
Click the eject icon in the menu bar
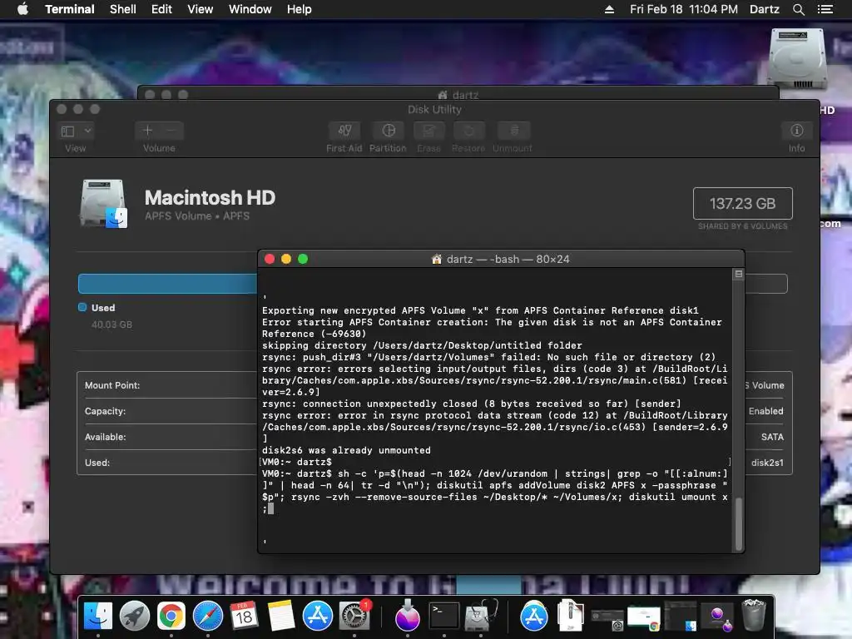(609, 9)
